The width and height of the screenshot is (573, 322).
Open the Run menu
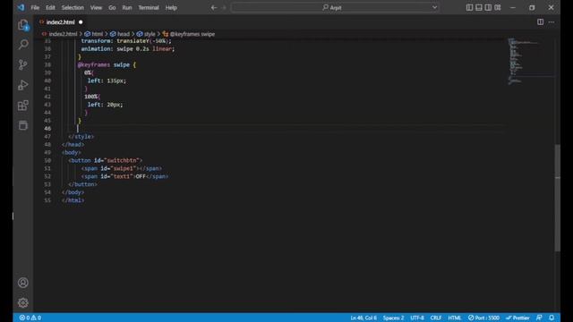[127, 8]
